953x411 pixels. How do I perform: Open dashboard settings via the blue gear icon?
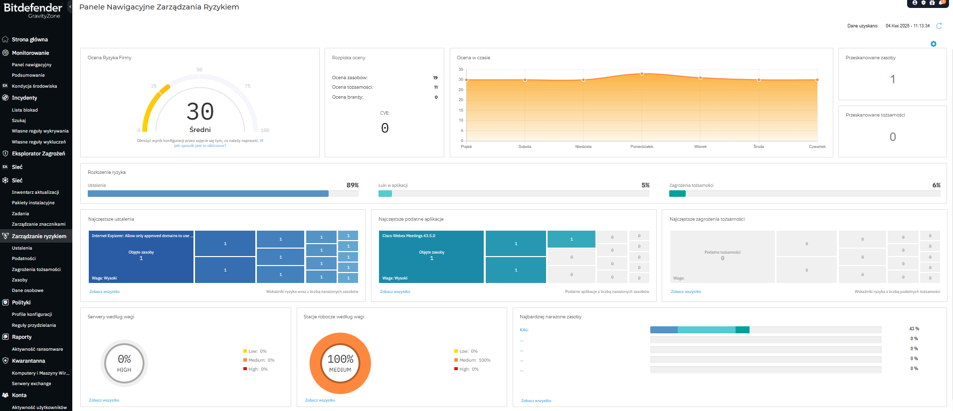[934, 44]
